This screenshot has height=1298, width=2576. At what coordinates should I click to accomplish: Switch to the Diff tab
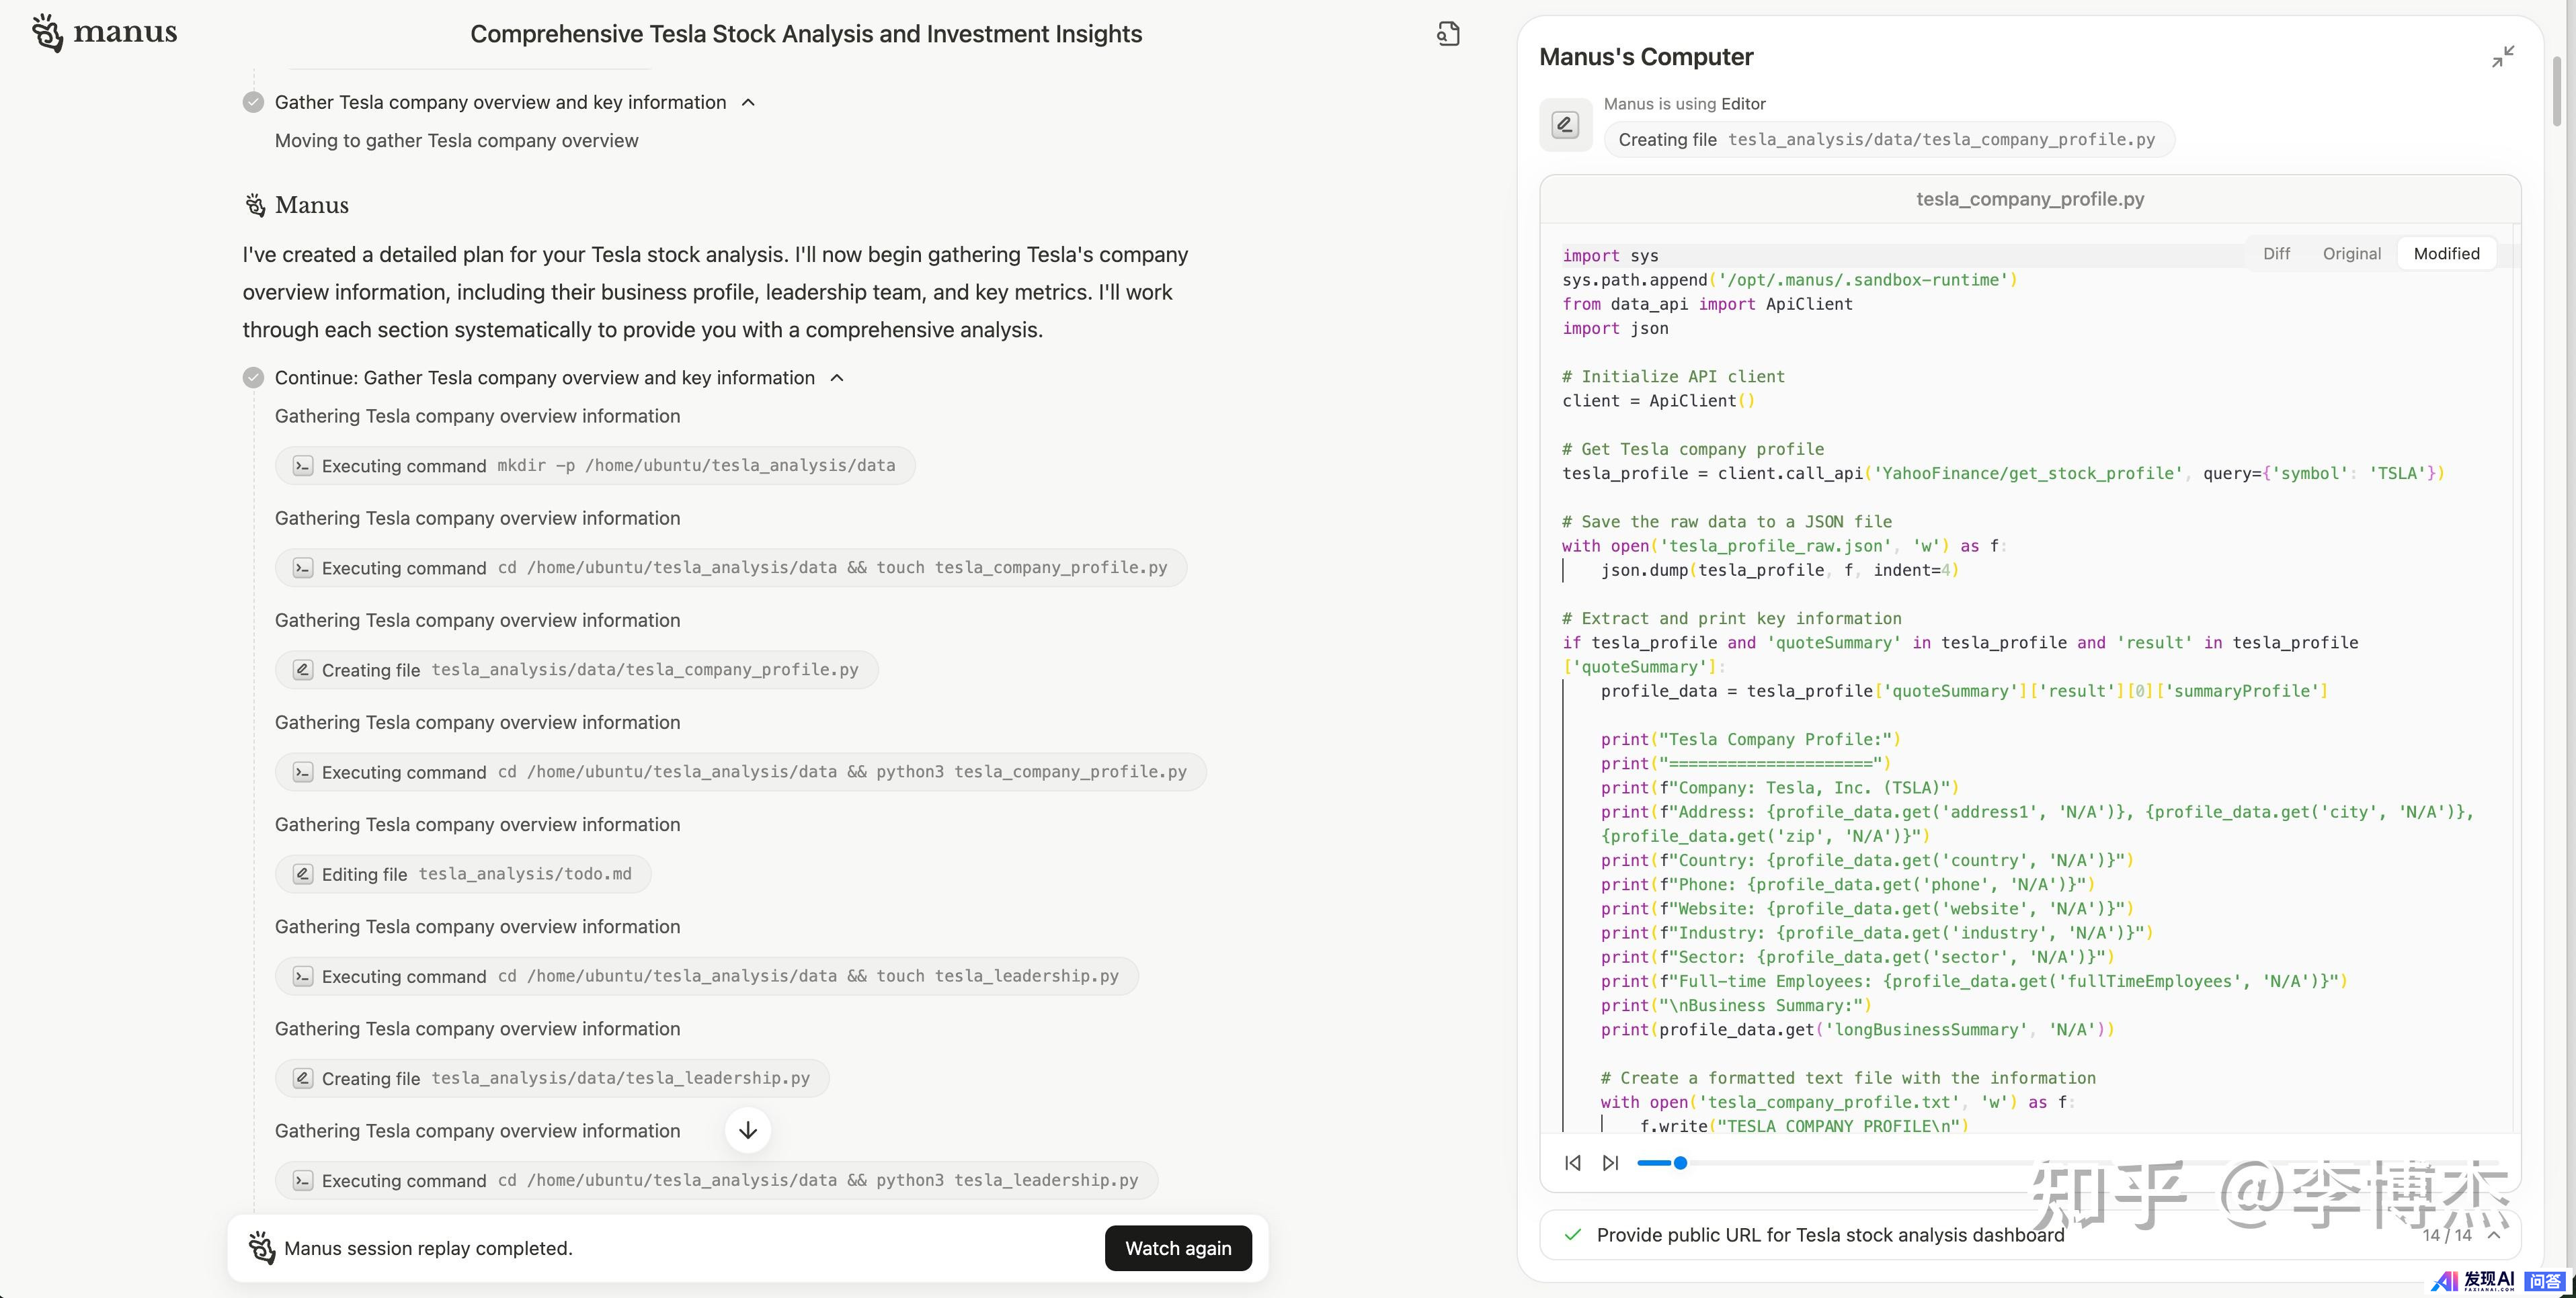coord(2276,254)
